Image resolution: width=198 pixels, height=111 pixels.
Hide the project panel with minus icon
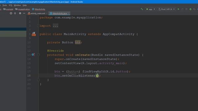[24, 13]
